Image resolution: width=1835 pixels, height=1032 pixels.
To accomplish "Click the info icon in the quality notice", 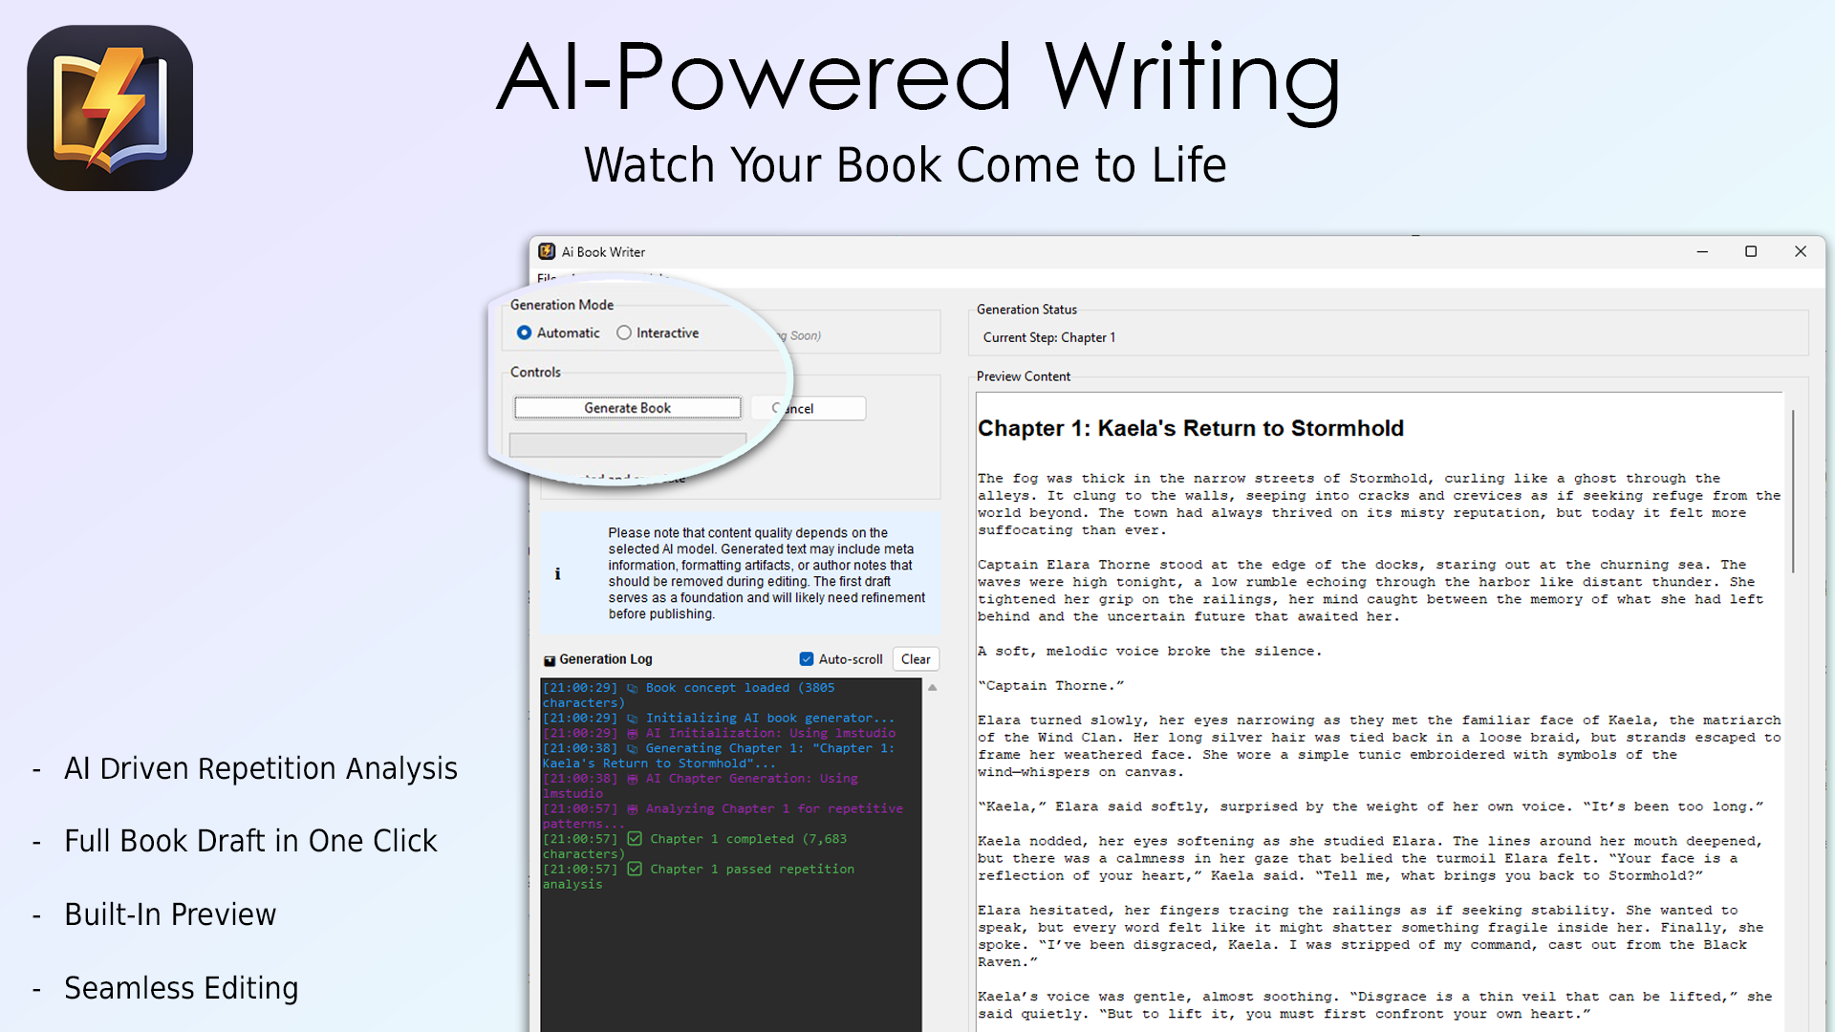I will tap(558, 574).
